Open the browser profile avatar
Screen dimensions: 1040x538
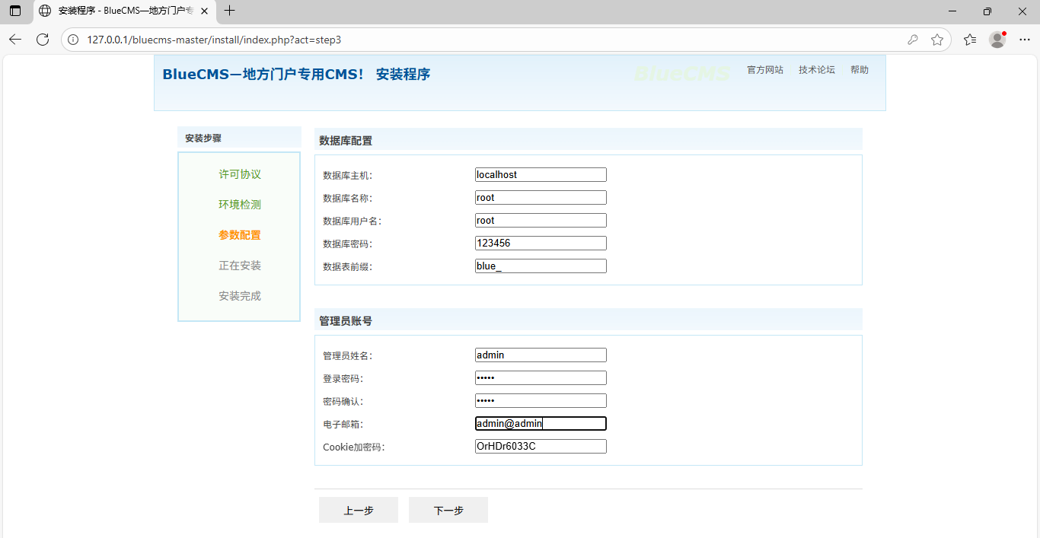click(x=997, y=40)
